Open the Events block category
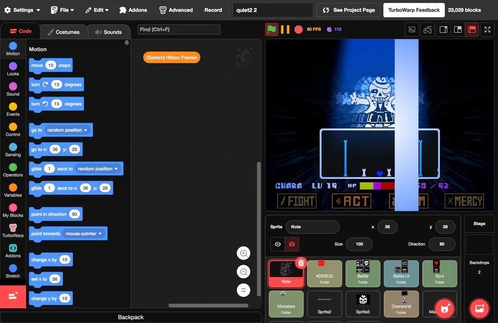498x323 pixels. 13,109
